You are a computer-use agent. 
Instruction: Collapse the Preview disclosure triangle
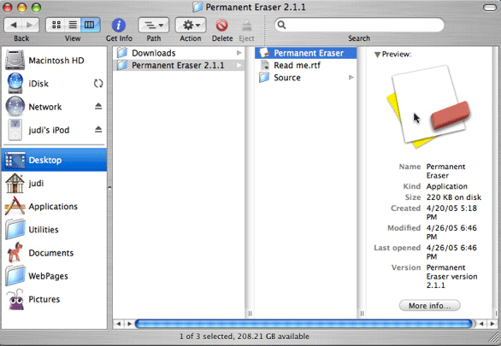(377, 55)
